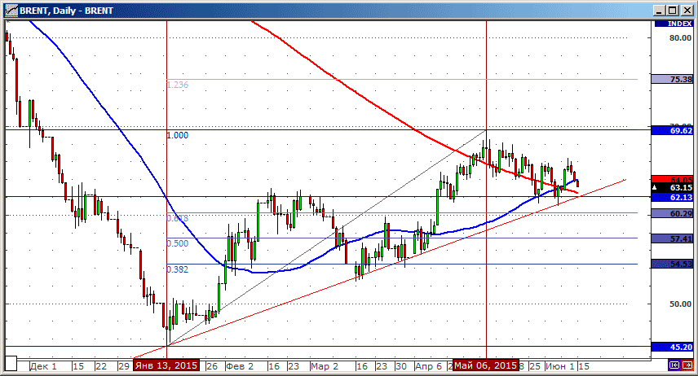The width and height of the screenshot is (698, 376).
Task: Click the Дек 1 date on time axis
Action: (x=43, y=366)
